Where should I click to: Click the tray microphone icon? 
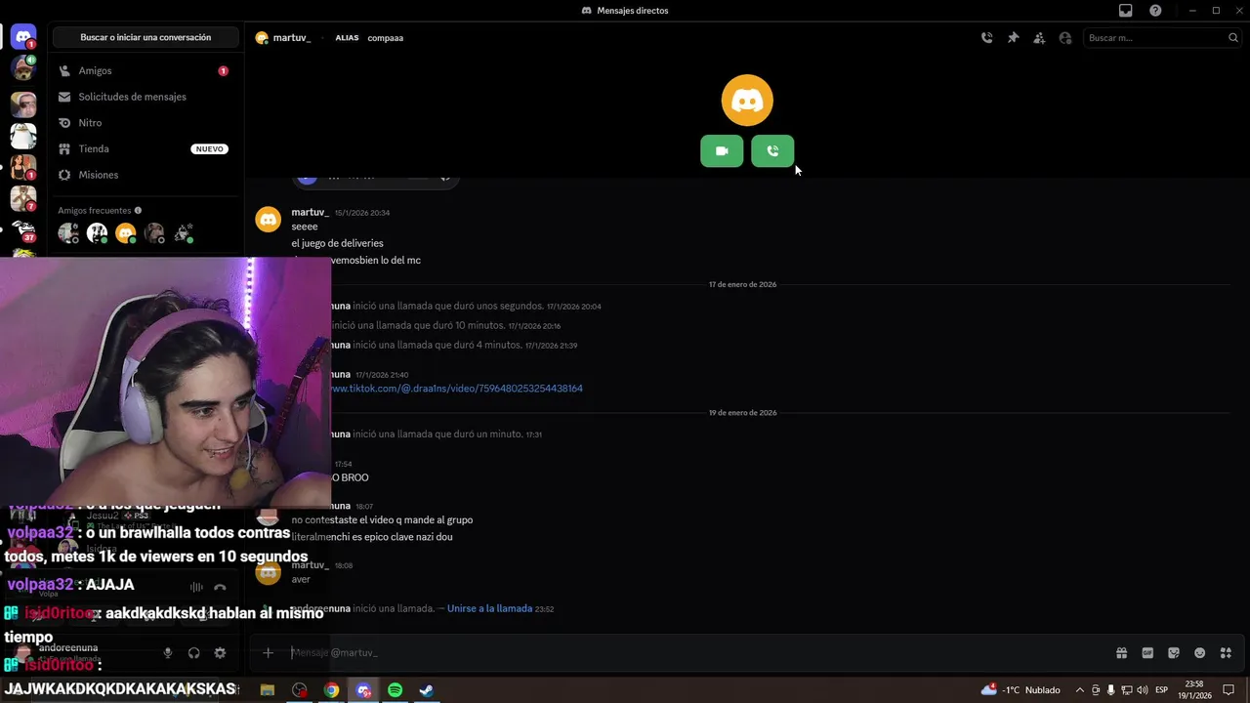[x=1111, y=690]
